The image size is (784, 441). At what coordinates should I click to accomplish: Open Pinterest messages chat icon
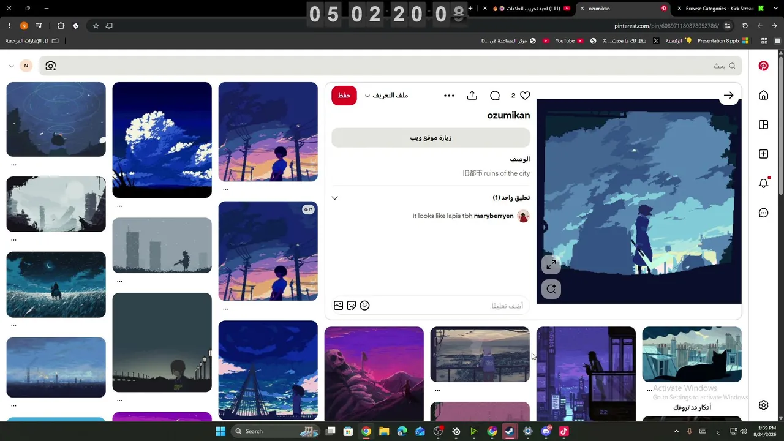click(763, 213)
